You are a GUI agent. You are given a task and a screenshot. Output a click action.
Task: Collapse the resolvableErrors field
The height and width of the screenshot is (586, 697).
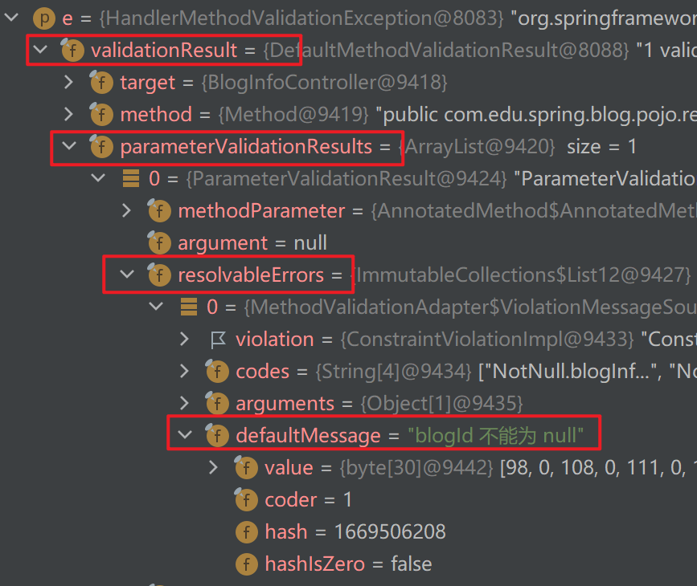point(127,275)
